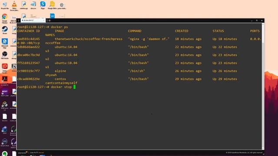Launch Adobe Acrobat DC from desktop
Image resolution: width=278 pixels, height=156 pixels.
tap(5, 81)
